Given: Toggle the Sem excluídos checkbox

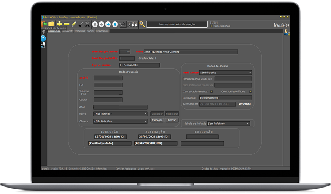Looking at the screenshot, I should point(212,26).
